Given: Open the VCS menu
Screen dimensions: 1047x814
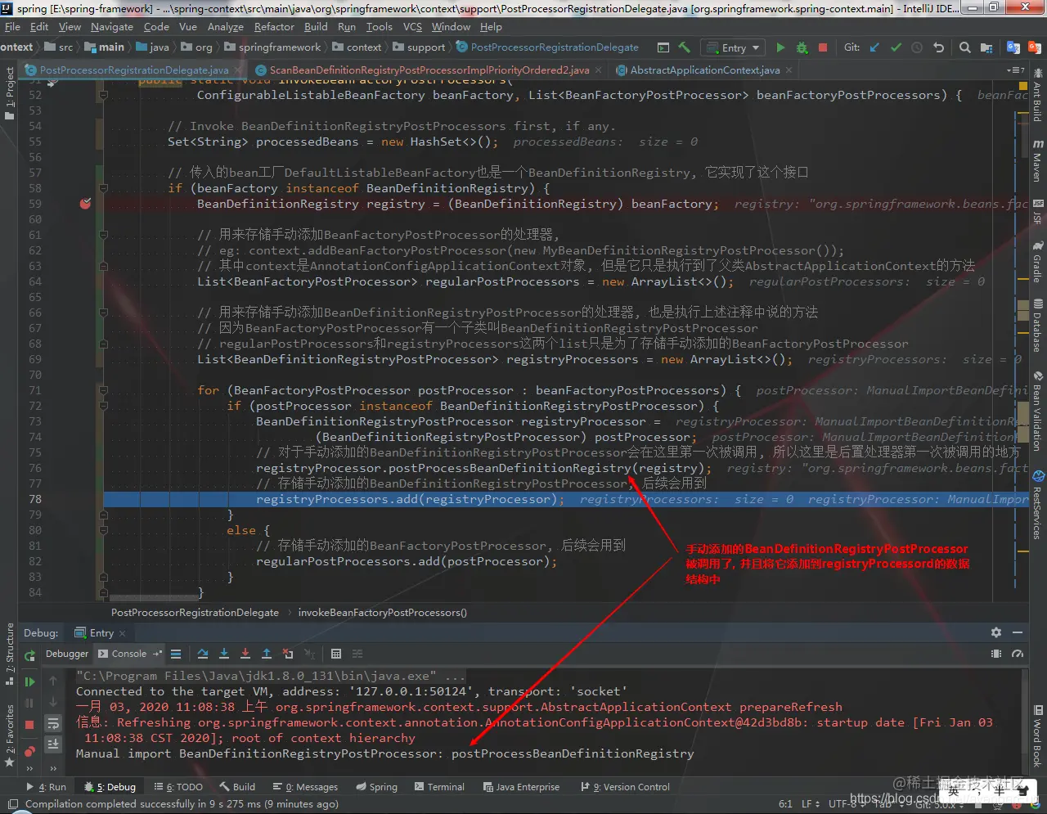Looking at the screenshot, I should [412, 26].
